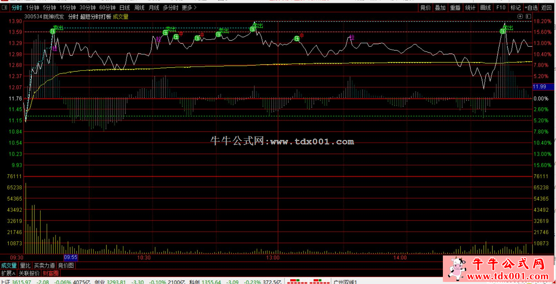556x284 pixels.
Task: Click the 科创 1355.64 index in status bar
Action: pos(205,282)
